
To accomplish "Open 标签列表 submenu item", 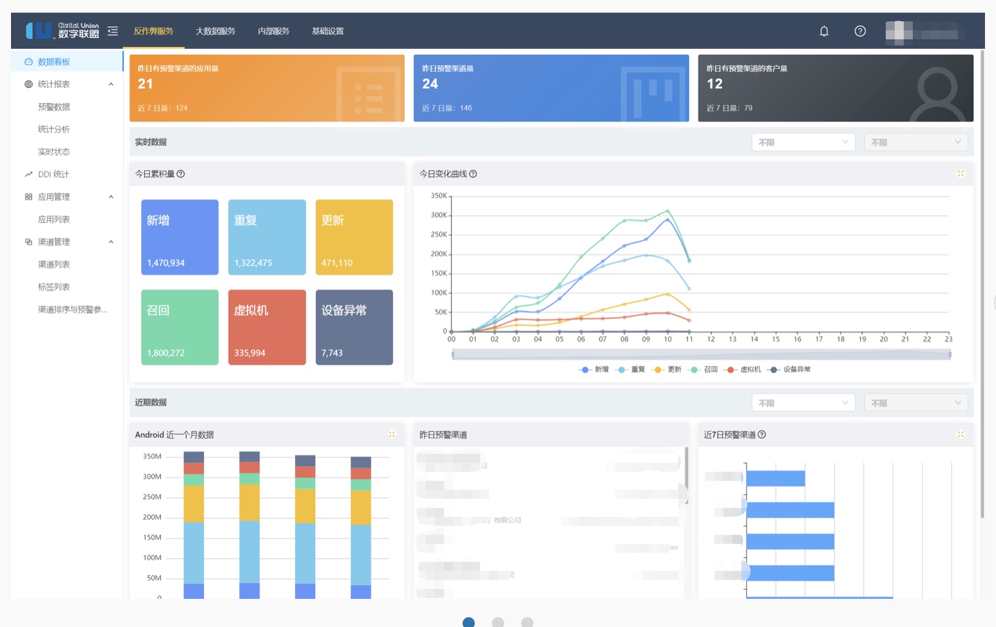I will [54, 287].
